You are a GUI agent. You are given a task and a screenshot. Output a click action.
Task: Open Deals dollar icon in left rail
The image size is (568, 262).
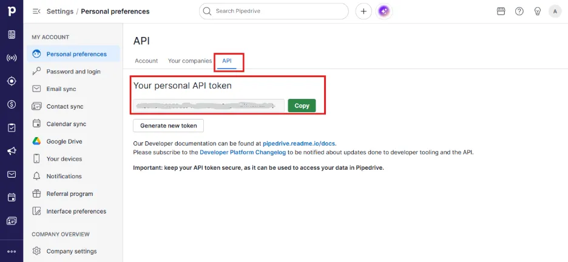(x=12, y=104)
